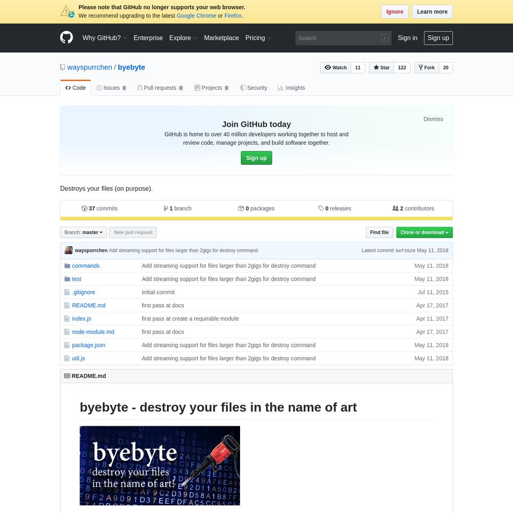Click the branch icon beside 1 branch

click(x=166, y=208)
